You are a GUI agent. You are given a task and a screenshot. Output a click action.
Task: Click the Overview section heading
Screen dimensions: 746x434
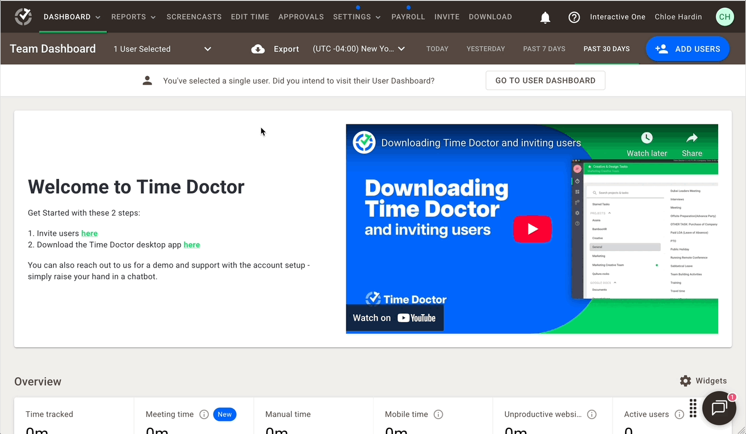click(38, 382)
